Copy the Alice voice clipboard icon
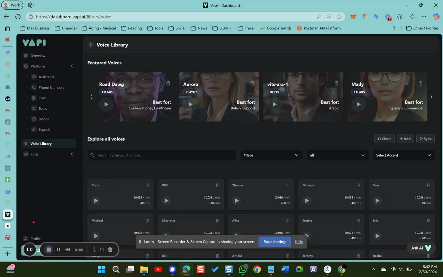Viewport: 443px width, 277px height. click(x=288, y=221)
